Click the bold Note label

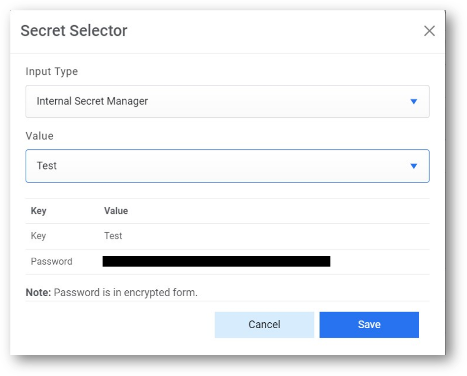click(38, 292)
